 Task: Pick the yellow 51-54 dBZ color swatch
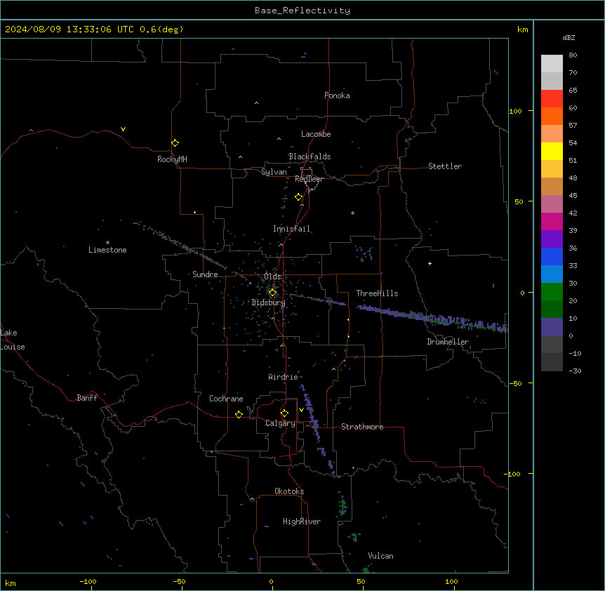pyautogui.click(x=552, y=151)
